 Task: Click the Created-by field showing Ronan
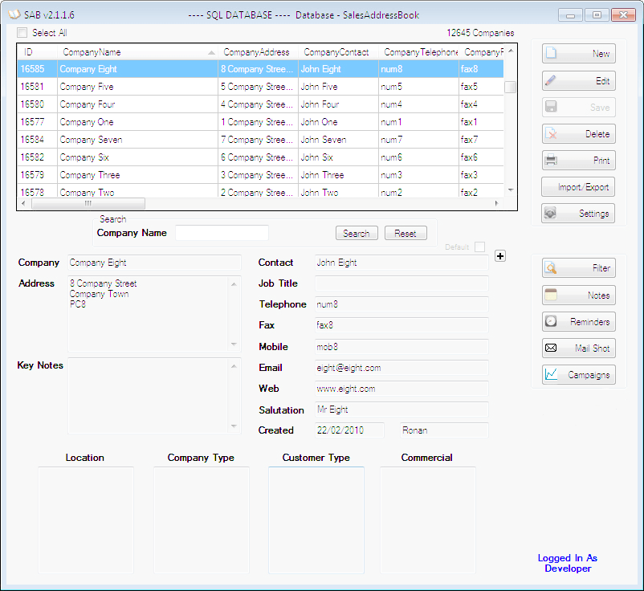coord(444,430)
